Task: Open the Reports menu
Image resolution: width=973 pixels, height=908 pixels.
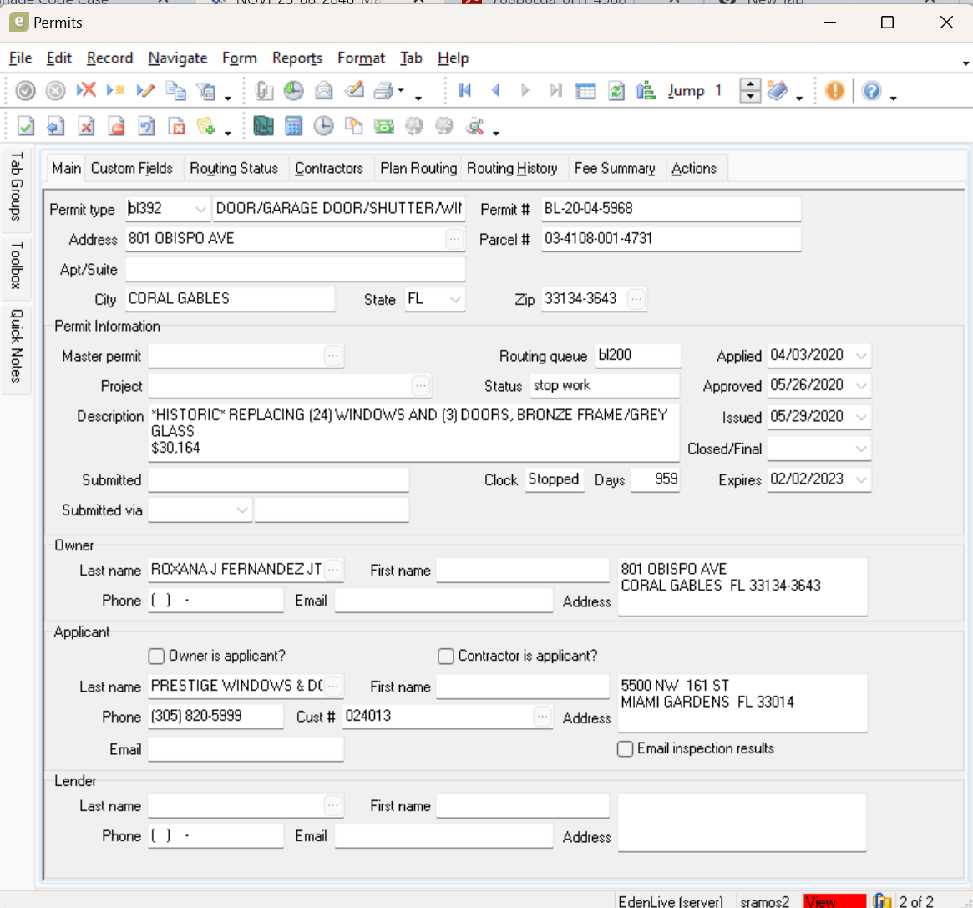Action: [296, 58]
